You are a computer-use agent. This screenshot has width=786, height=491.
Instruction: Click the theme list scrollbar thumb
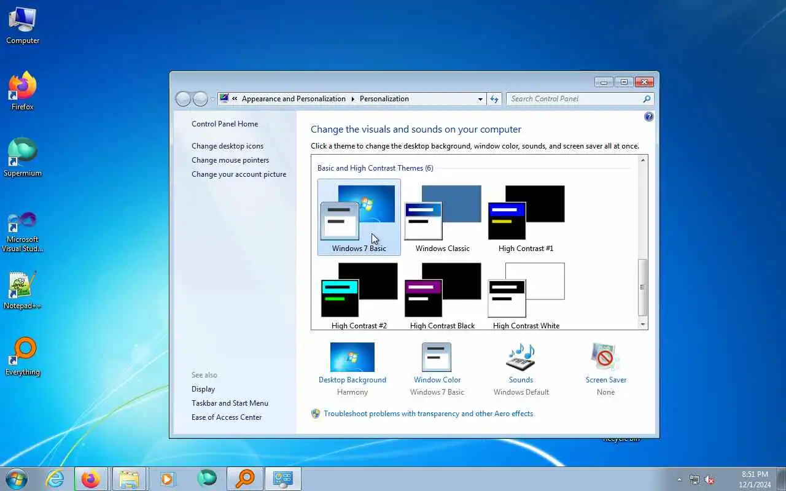tap(643, 287)
